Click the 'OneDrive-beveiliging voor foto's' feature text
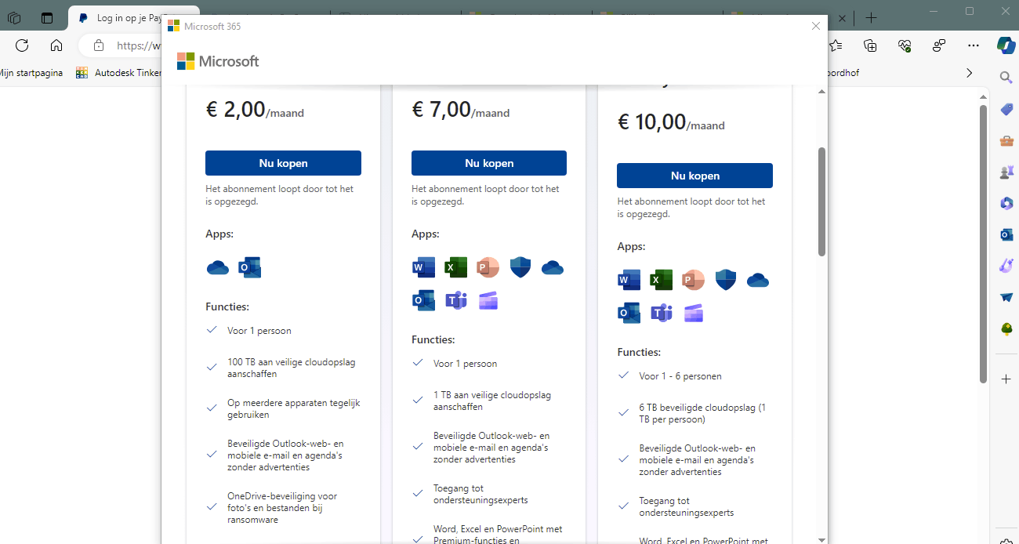This screenshot has width=1019, height=544. 282,508
